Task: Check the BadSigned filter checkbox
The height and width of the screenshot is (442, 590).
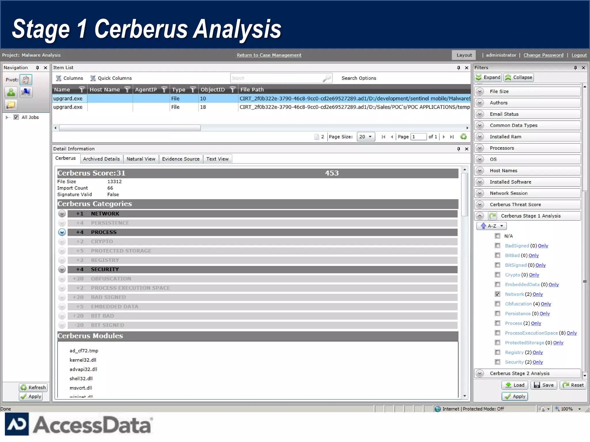Action: [x=498, y=246]
